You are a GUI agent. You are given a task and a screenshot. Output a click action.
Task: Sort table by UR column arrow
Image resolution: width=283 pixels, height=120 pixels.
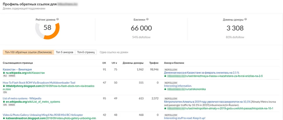tap(116, 63)
